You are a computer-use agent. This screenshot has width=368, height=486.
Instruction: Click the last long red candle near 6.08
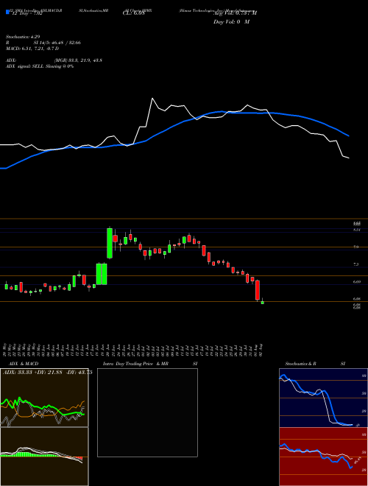(x=258, y=290)
